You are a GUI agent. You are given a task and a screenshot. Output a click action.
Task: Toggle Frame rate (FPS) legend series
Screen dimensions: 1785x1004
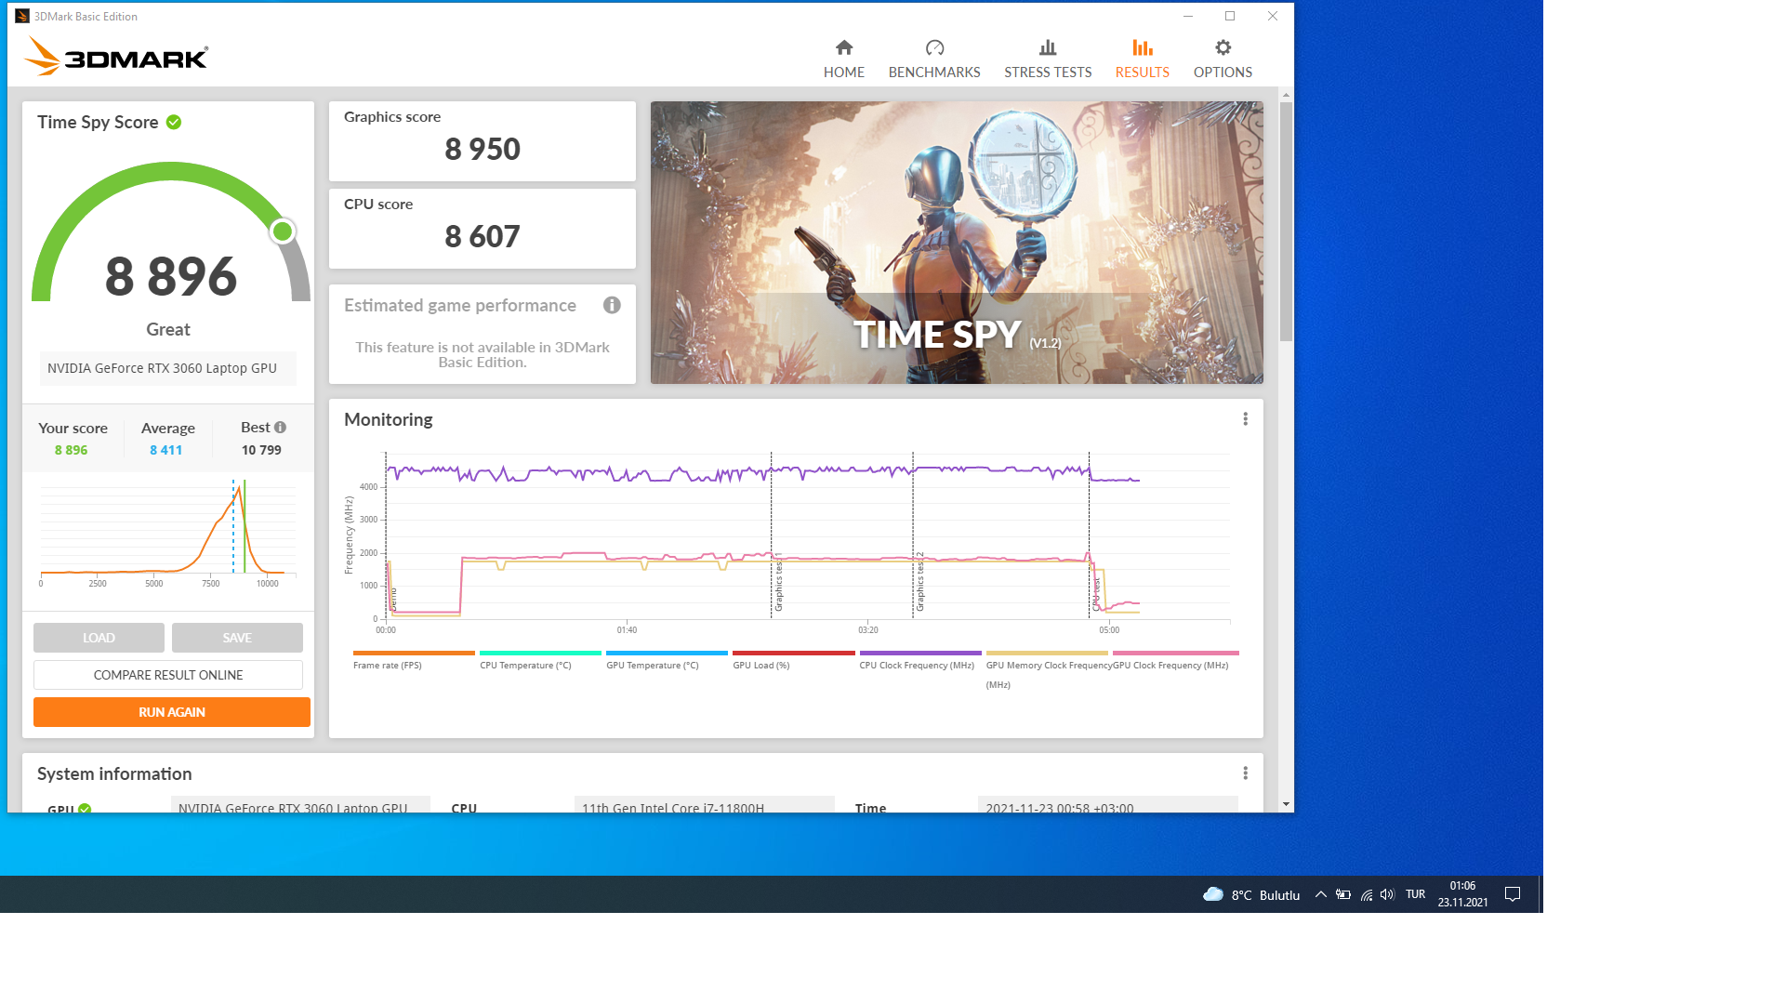click(387, 665)
